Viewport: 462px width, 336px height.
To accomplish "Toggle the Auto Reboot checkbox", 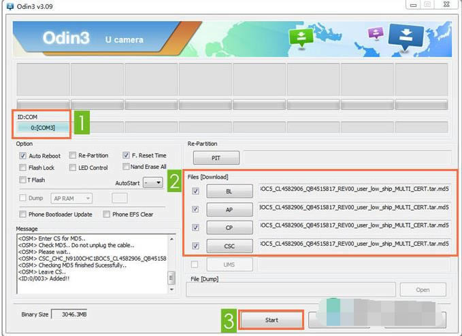I will 24,155.
